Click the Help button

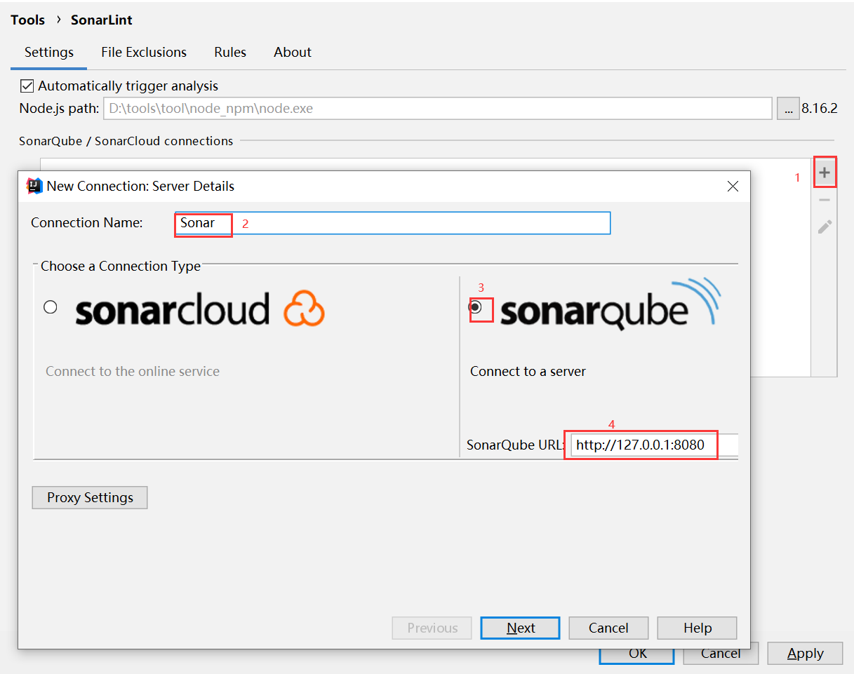pyautogui.click(x=697, y=628)
